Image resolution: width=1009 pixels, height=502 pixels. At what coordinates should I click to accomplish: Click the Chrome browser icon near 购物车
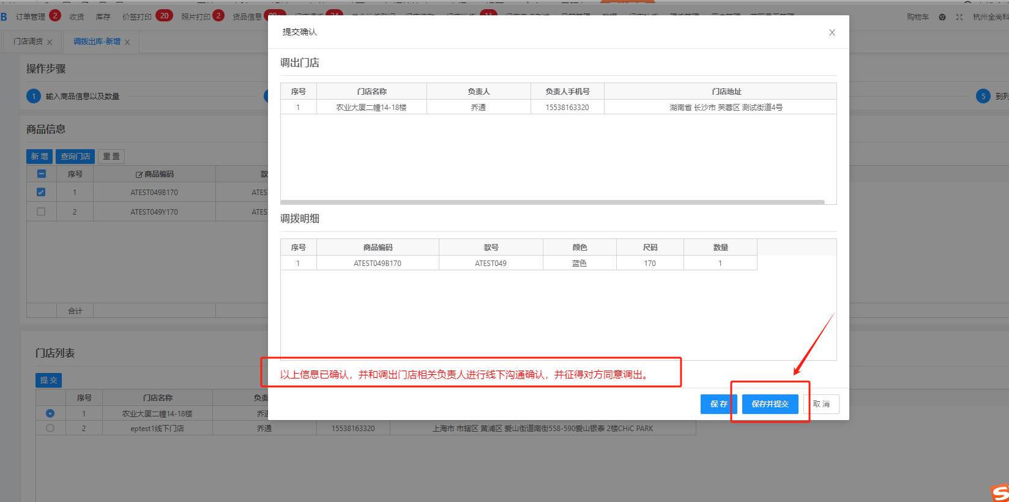click(942, 17)
